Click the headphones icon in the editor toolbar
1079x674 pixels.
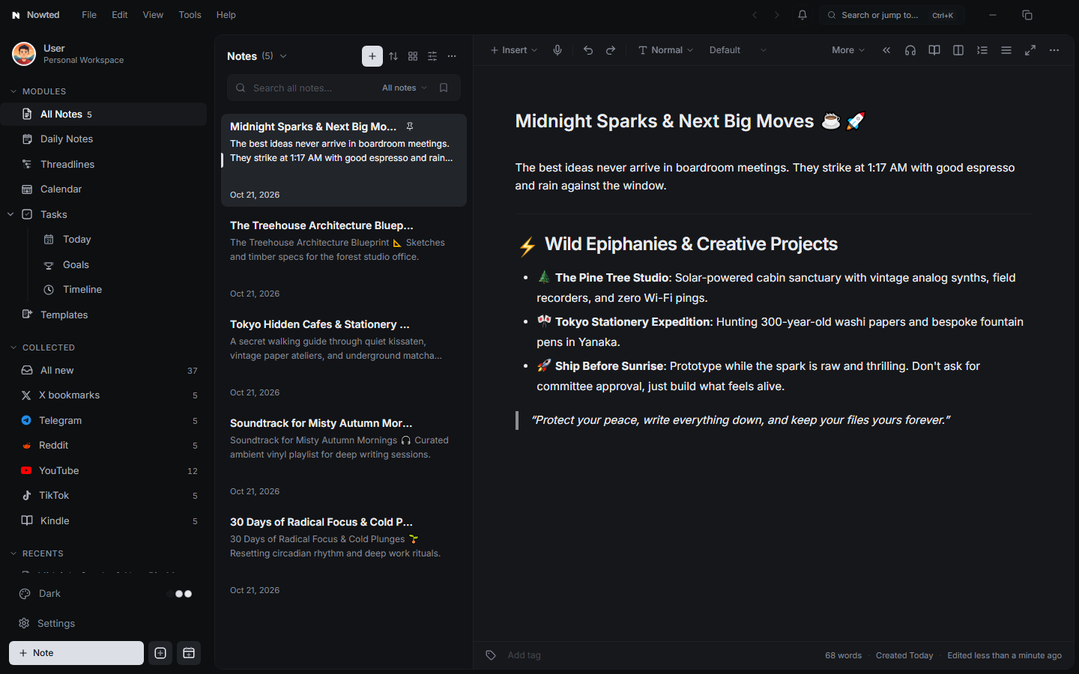(x=910, y=50)
